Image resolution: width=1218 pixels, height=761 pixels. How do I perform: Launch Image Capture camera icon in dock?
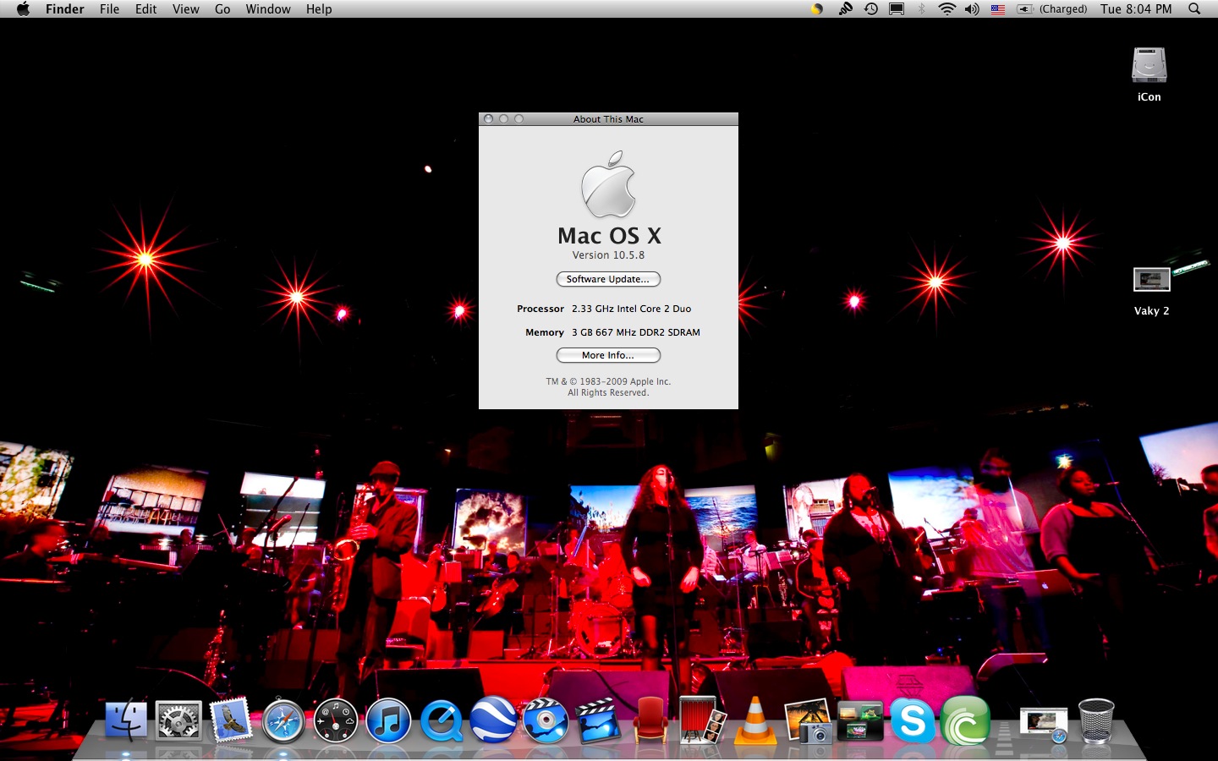click(x=808, y=721)
